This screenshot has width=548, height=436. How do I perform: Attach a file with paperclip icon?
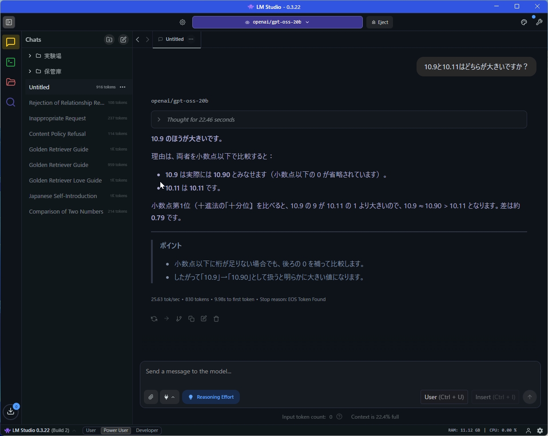(x=151, y=397)
